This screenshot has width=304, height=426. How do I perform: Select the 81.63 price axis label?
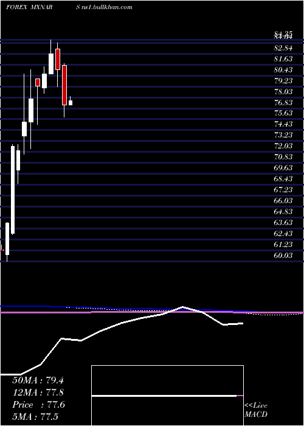(x=283, y=59)
